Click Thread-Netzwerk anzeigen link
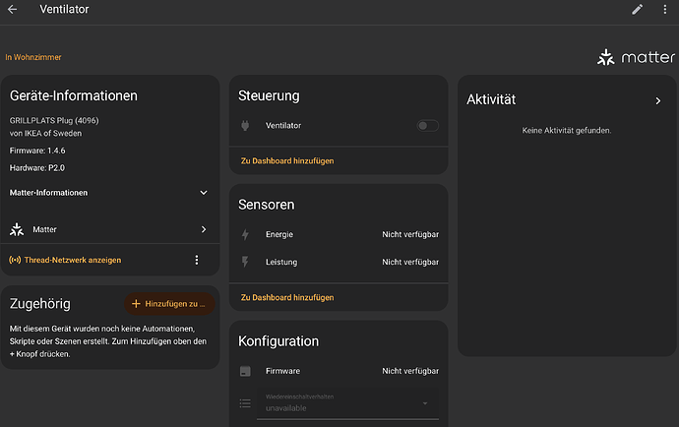Screen dimensions: 679x427 (x=73, y=260)
